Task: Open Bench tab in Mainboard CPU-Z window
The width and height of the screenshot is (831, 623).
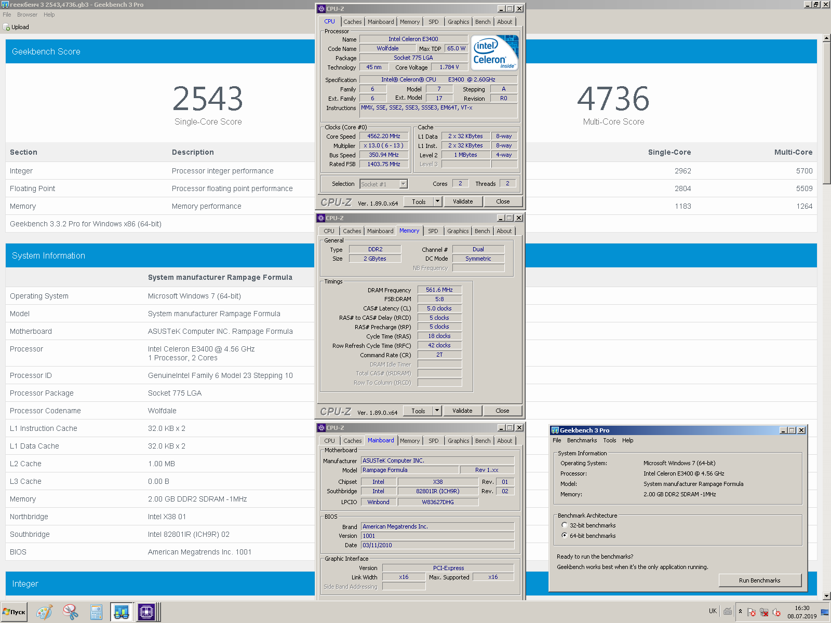Action: click(483, 441)
